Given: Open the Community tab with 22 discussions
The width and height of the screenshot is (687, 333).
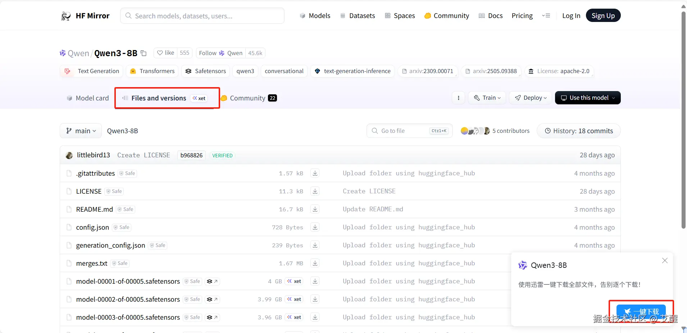Looking at the screenshot, I should coord(249,98).
